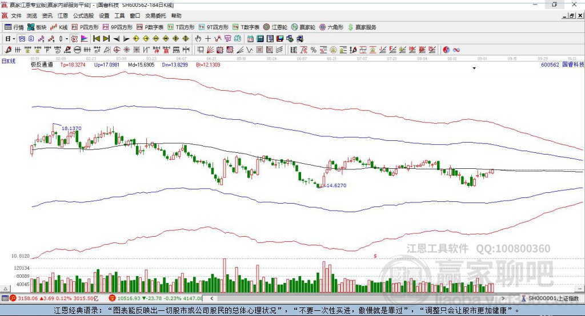
Task: Click the 沪 Shanghai index status icon
Action: click(13, 298)
